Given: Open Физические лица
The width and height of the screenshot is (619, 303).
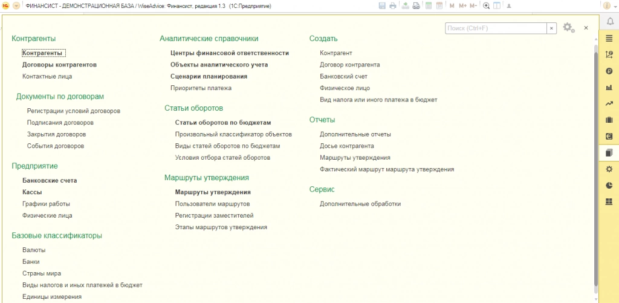Looking at the screenshot, I should click(47, 215).
